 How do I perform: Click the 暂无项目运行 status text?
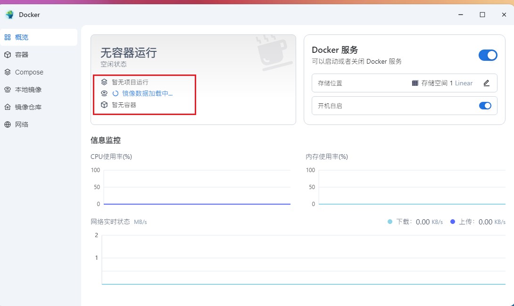[130, 82]
